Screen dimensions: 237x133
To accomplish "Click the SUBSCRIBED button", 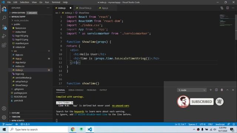I will 201,102.
